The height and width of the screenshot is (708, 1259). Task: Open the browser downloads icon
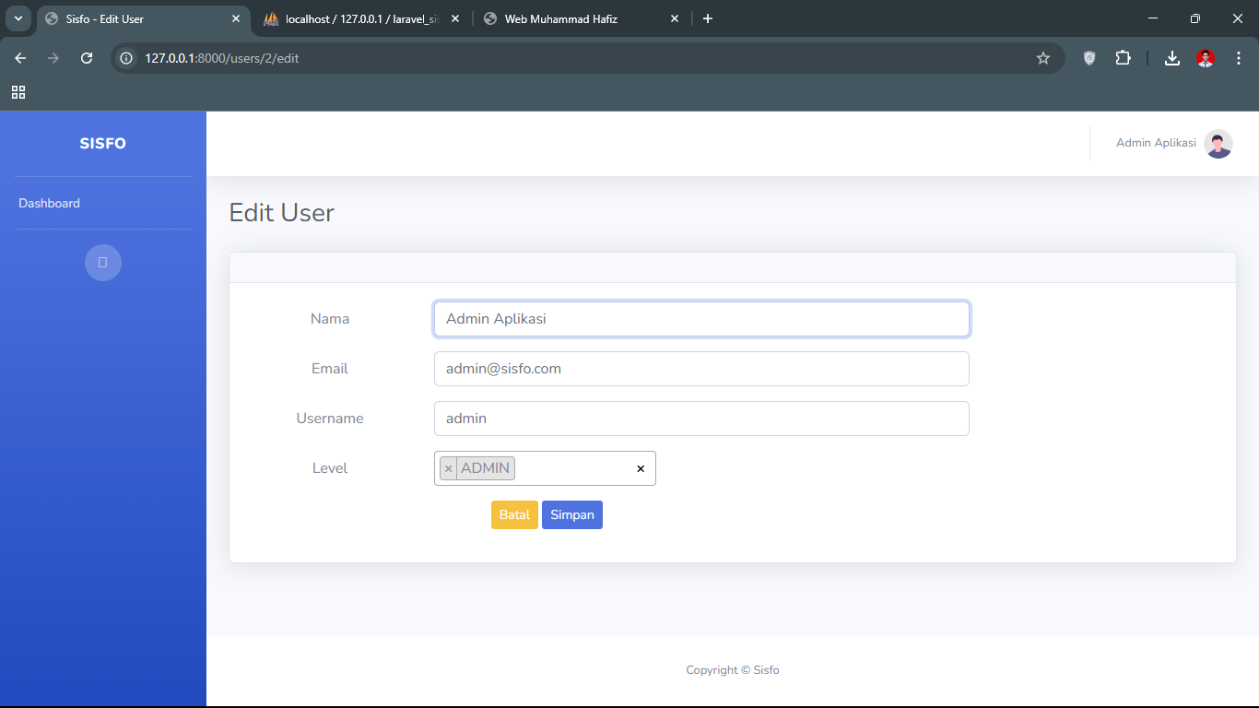pyautogui.click(x=1171, y=58)
